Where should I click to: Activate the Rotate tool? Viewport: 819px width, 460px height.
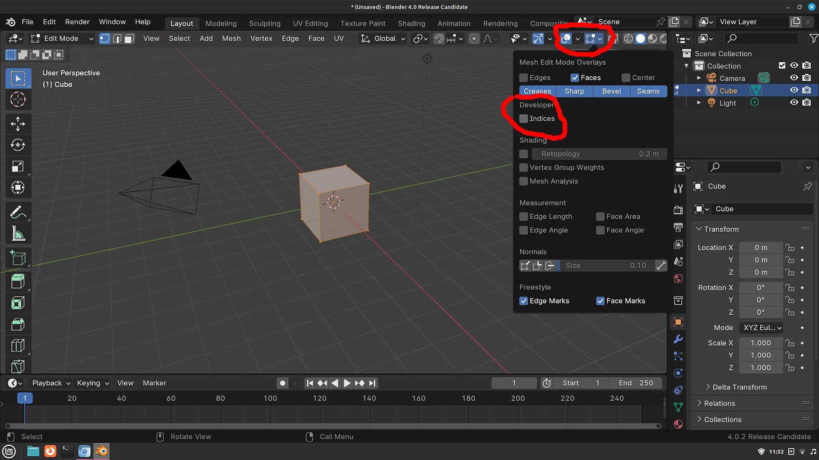click(x=18, y=145)
